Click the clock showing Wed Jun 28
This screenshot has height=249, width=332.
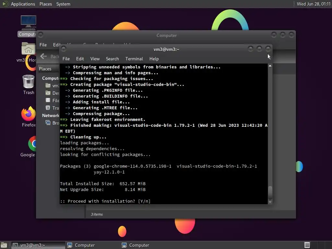point(314,4)
